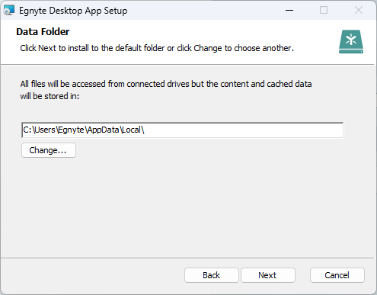Cancel the Egnyte installation
377x295 pixels.
pos(337,275)
